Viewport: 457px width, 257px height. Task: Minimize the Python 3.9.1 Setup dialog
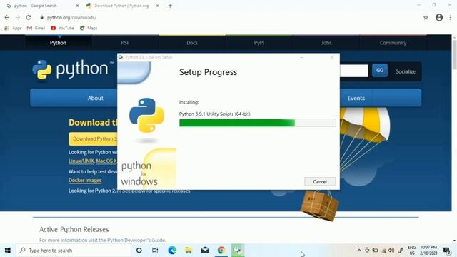coord(301,57)
